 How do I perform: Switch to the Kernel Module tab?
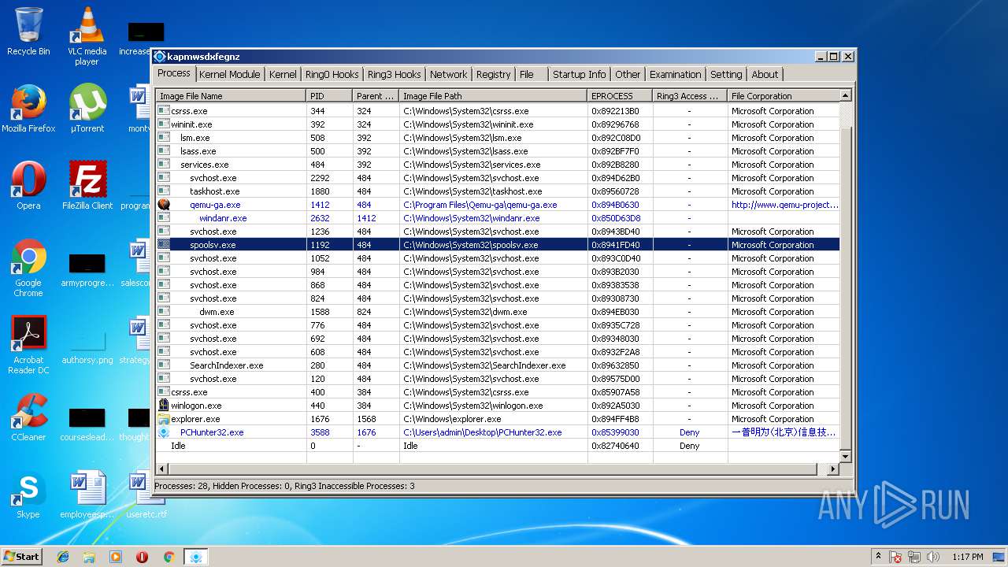tap(229, 74)
